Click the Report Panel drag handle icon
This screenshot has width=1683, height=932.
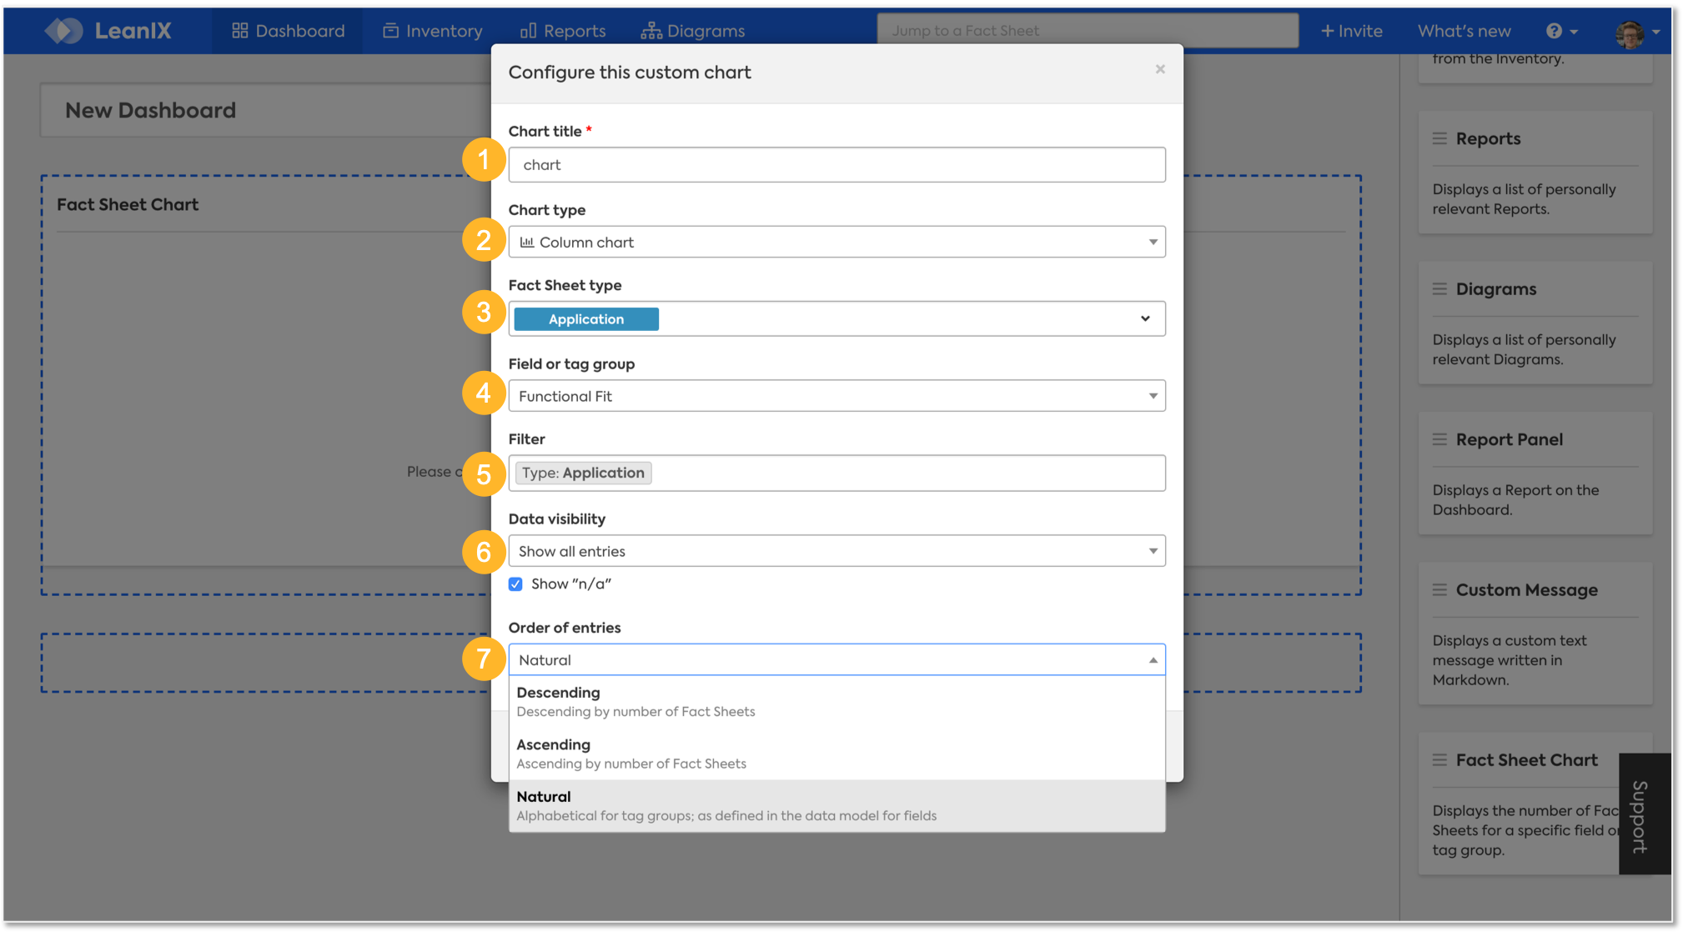pos(1439,439)
